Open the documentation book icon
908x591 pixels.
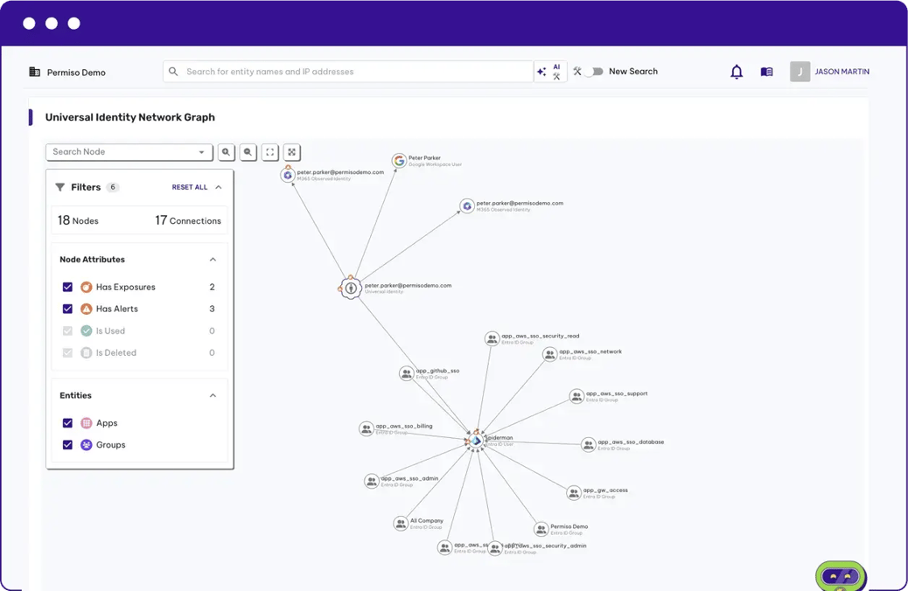766,73
